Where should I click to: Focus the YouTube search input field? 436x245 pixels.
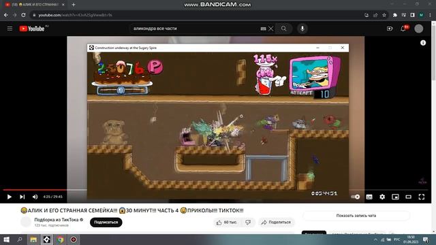click(196, 29)
